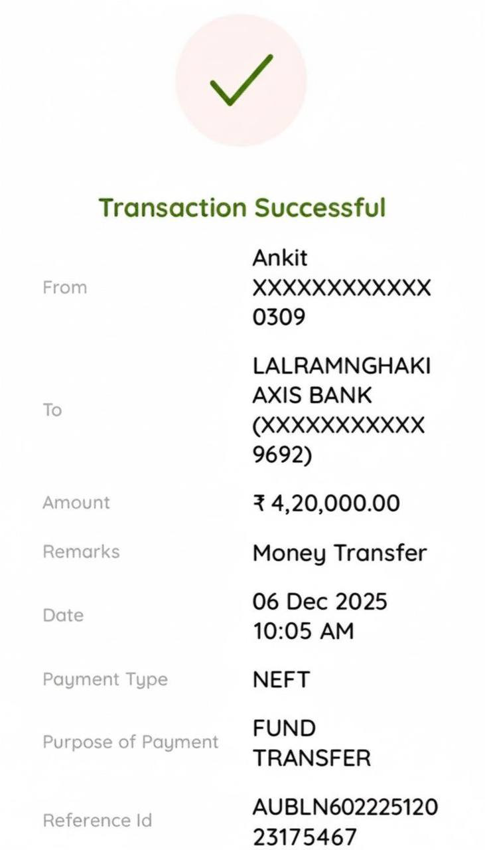Select the Date label
This screenshot has height=850, width=485.
pyautogui.click(x=63, y=616)
